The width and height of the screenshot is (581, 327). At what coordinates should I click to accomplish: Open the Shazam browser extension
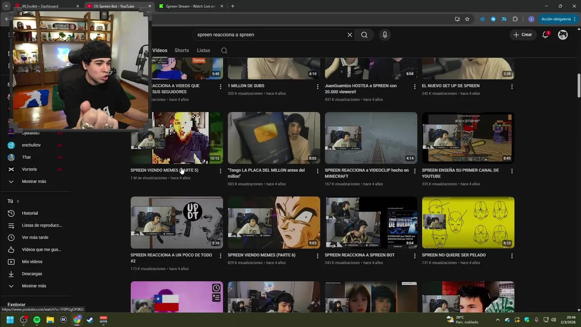point(493,19)
